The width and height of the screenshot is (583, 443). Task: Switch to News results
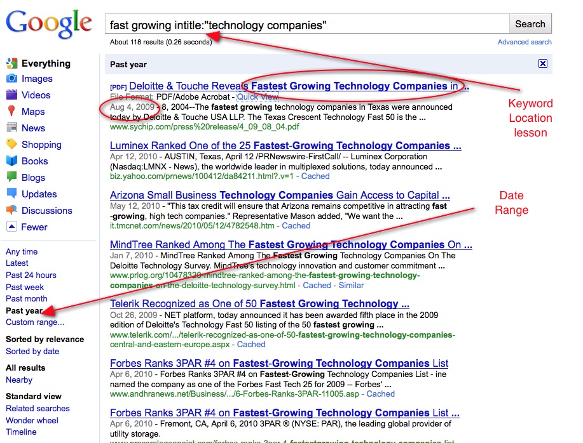pyautogui.click(x=34, y=128)
